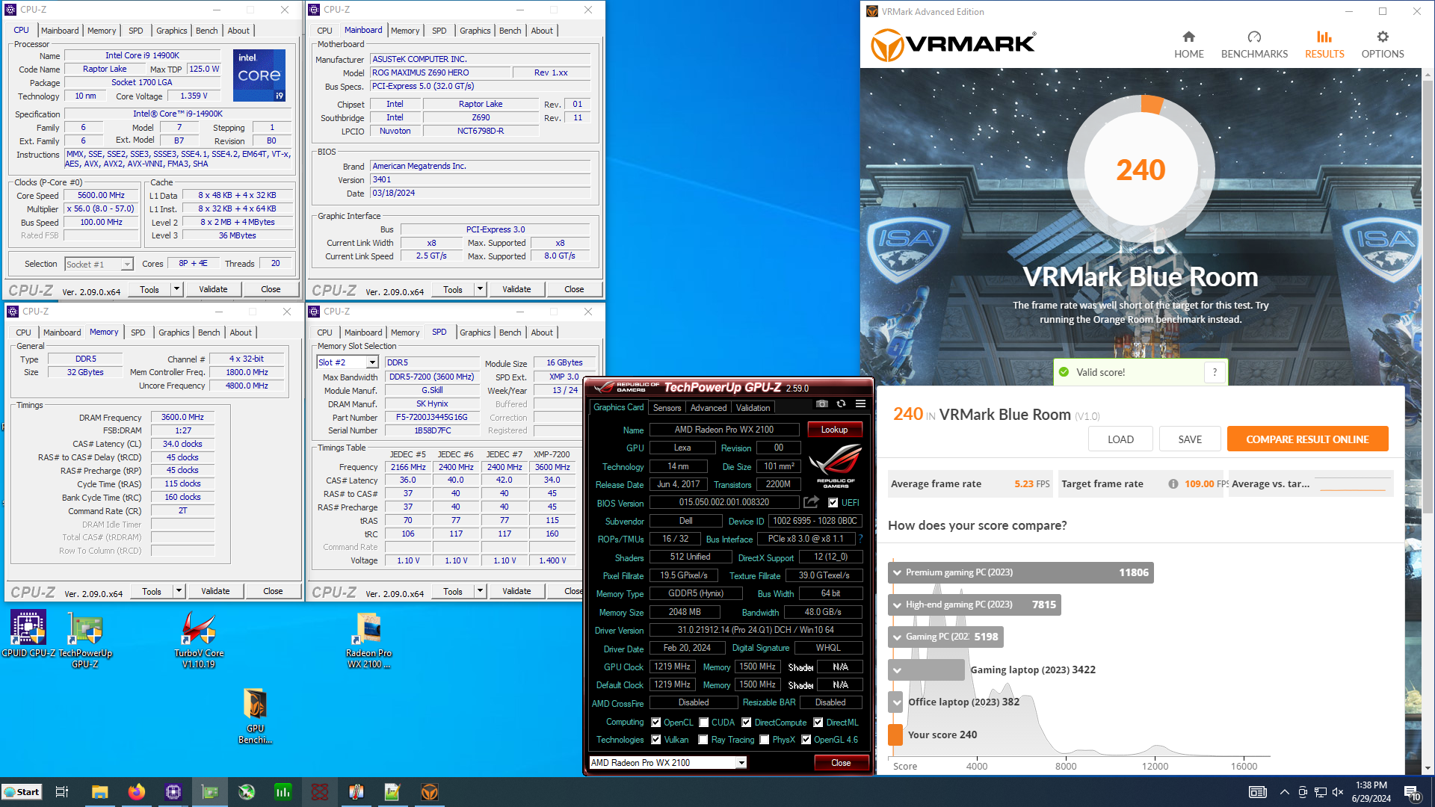Toggle the Vulkan checkbox
The width and height of the screenshot is (1435, 807).
(x=655, y=740)
